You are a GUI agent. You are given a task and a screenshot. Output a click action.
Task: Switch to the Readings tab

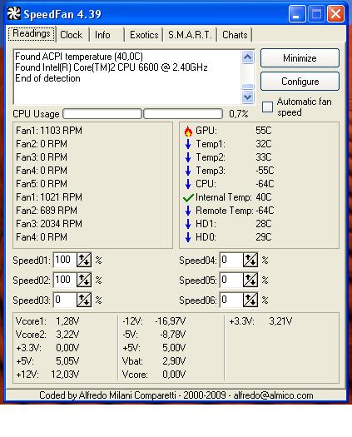pos(32,34)
